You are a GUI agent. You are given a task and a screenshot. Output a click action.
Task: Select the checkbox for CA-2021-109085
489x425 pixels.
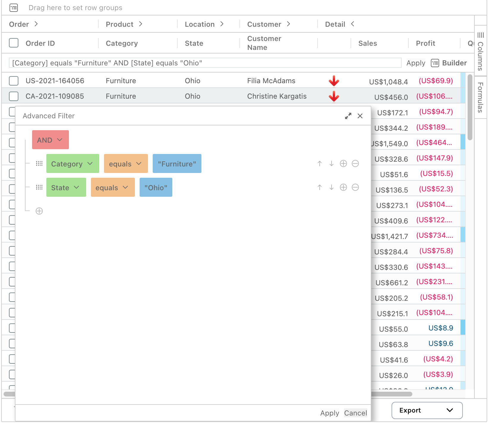pyautogui.click(x=14, y=96)
